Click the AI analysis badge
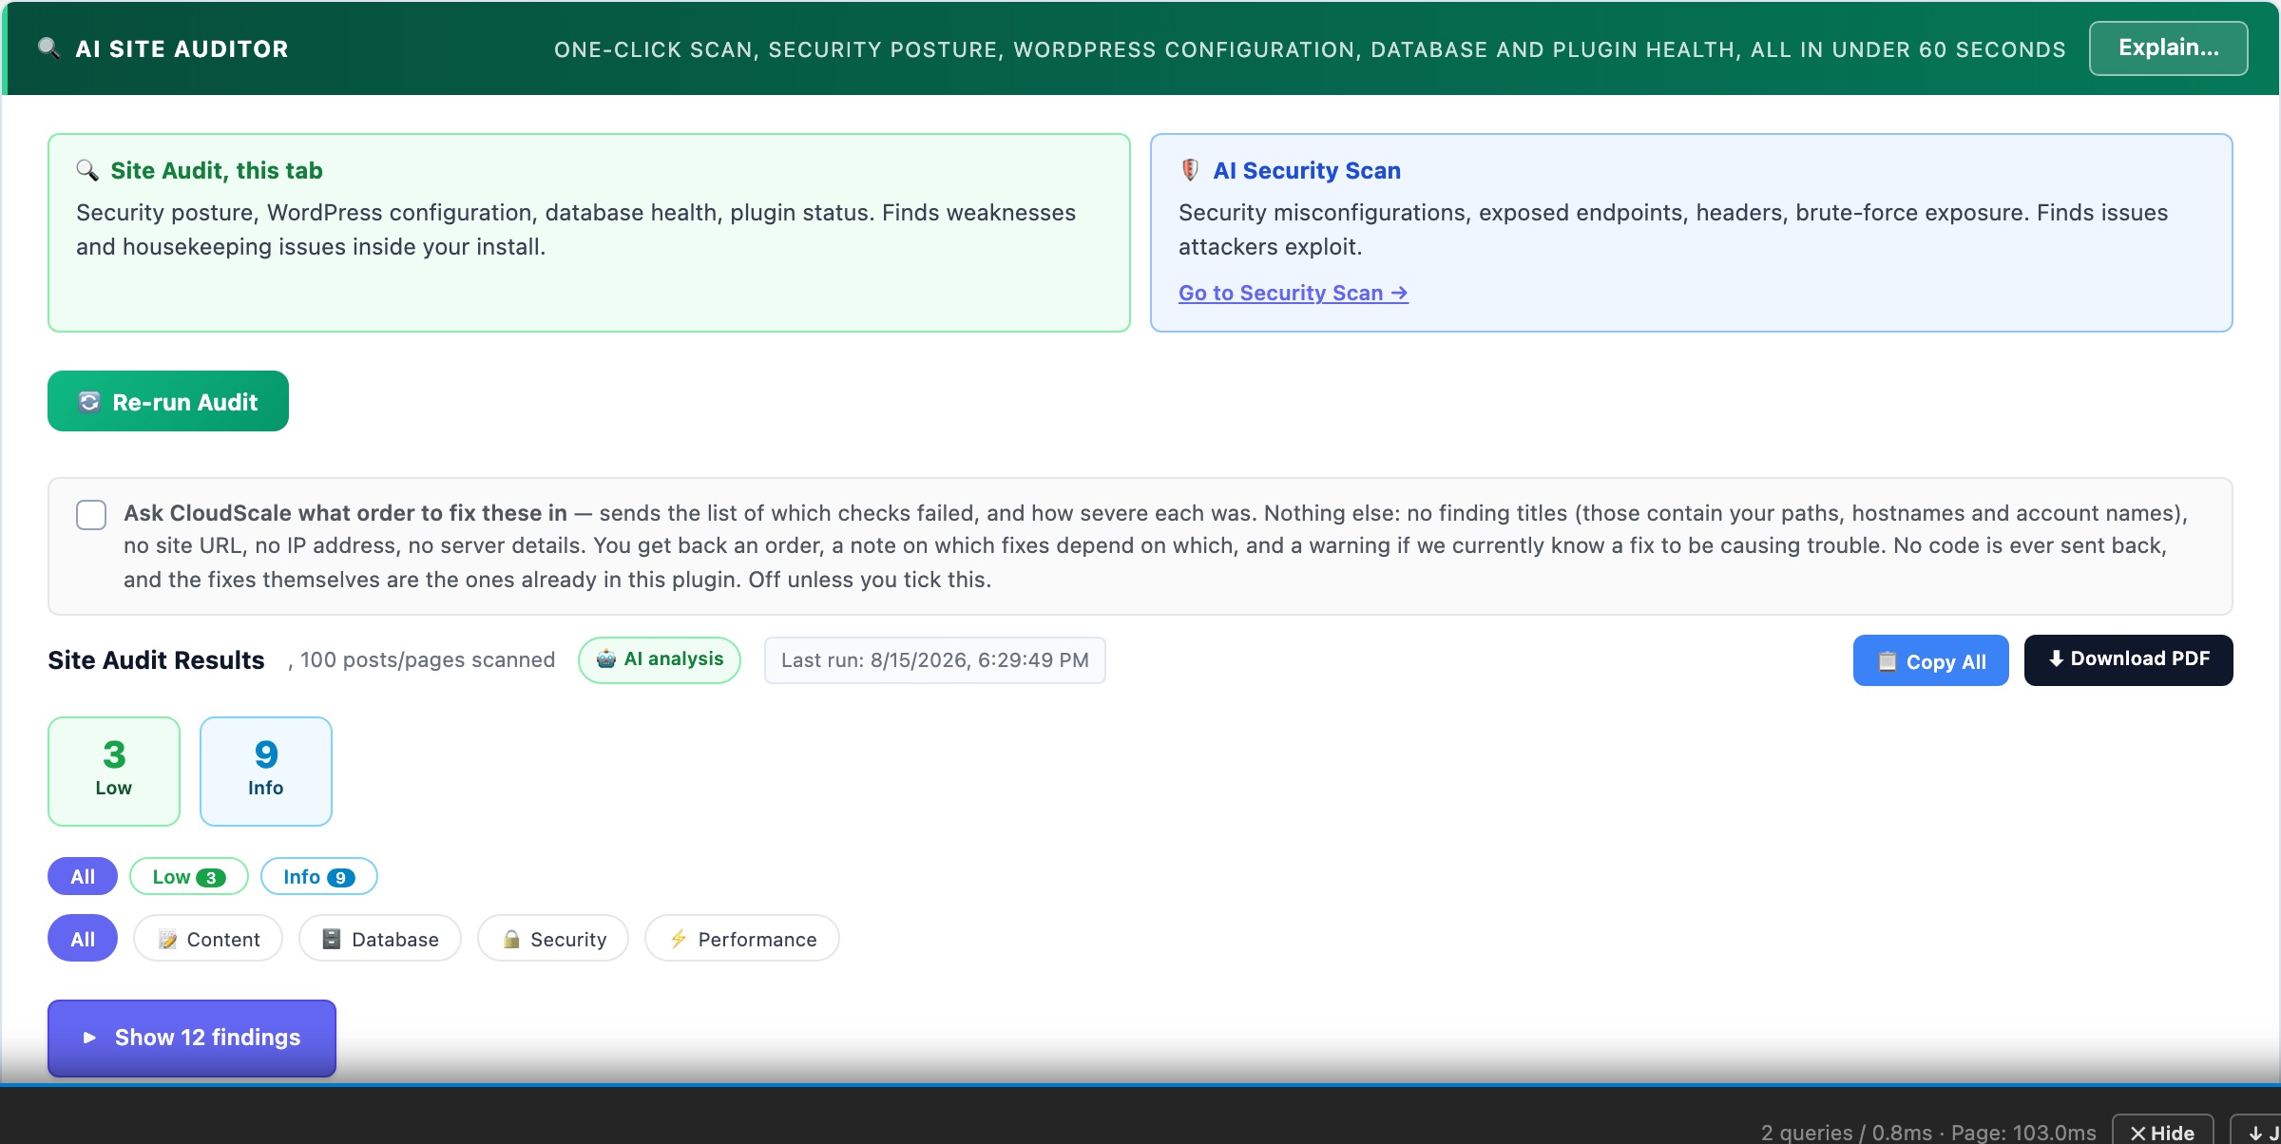The height and width of the screenshot is (1144, 2281). pos(660,659)
